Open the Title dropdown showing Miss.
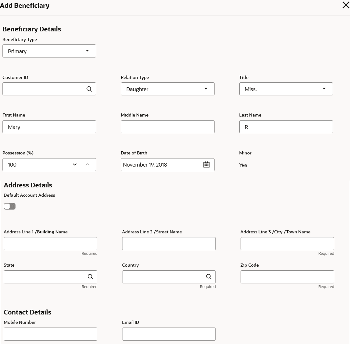Viewport: 350px width, 344px height. click(x=286, y=89)
